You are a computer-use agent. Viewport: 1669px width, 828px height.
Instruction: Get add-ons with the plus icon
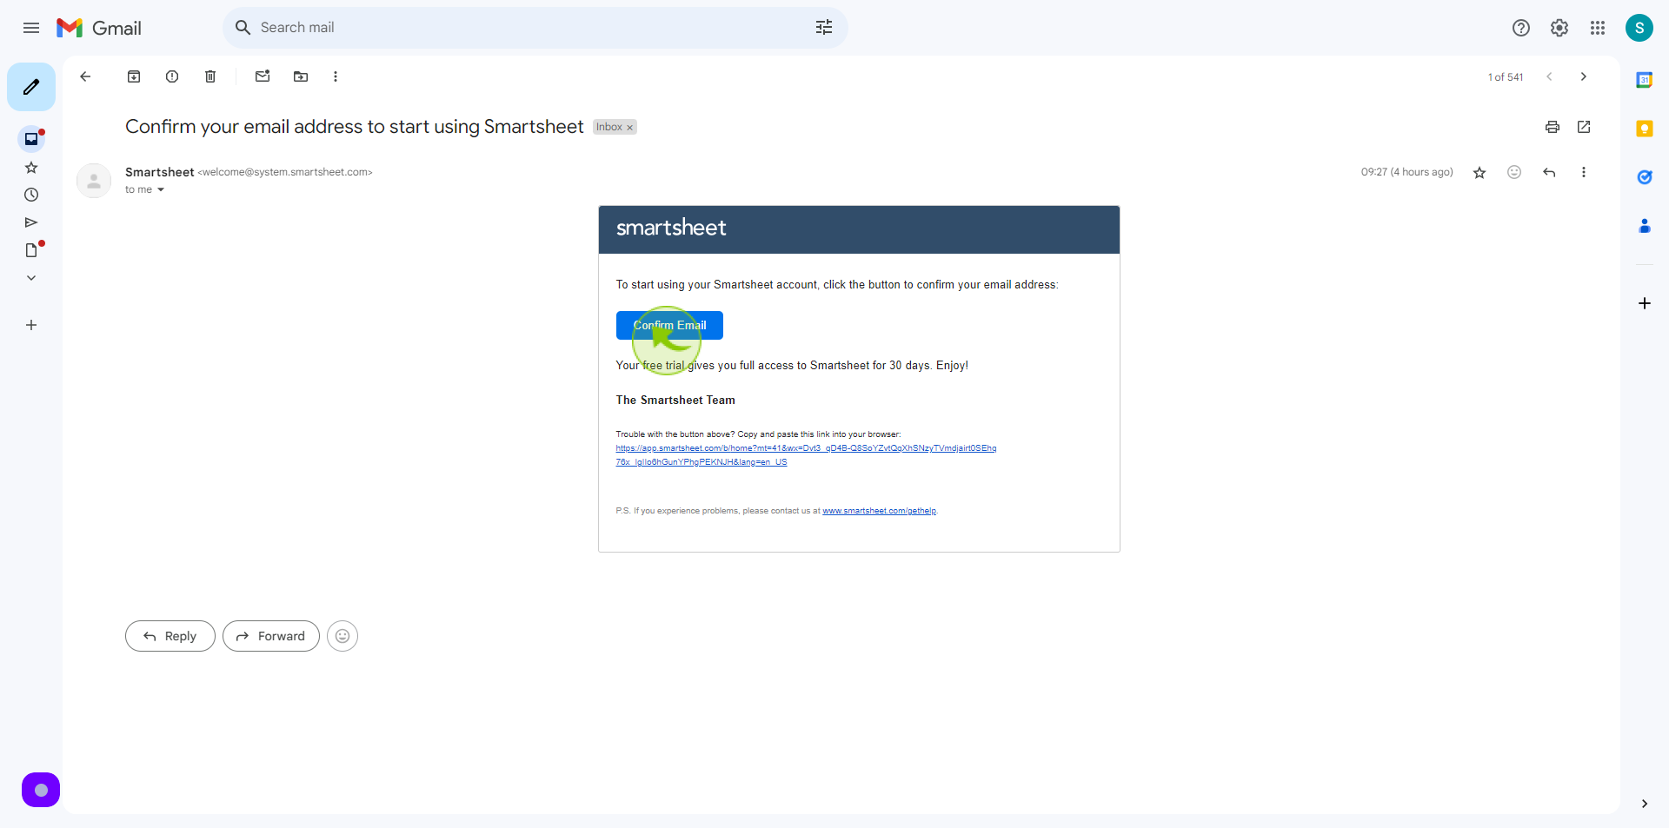click(x=1645, y=303)
